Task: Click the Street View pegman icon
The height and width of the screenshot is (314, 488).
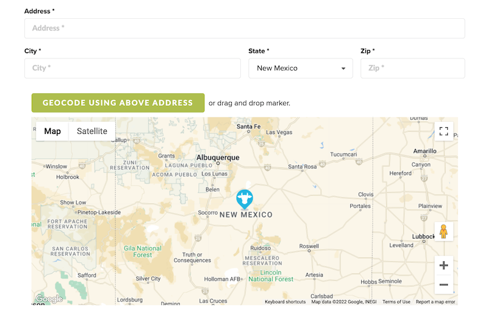Action: [443, 231]
